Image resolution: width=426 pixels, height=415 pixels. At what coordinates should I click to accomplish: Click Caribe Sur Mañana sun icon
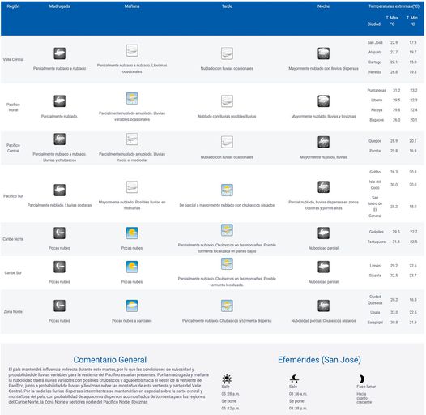point(132,267)
